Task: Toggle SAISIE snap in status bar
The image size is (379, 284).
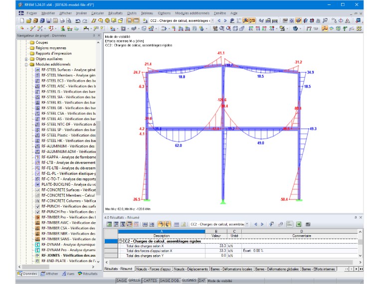Action: pyautogui.click(x=122, y=281)
